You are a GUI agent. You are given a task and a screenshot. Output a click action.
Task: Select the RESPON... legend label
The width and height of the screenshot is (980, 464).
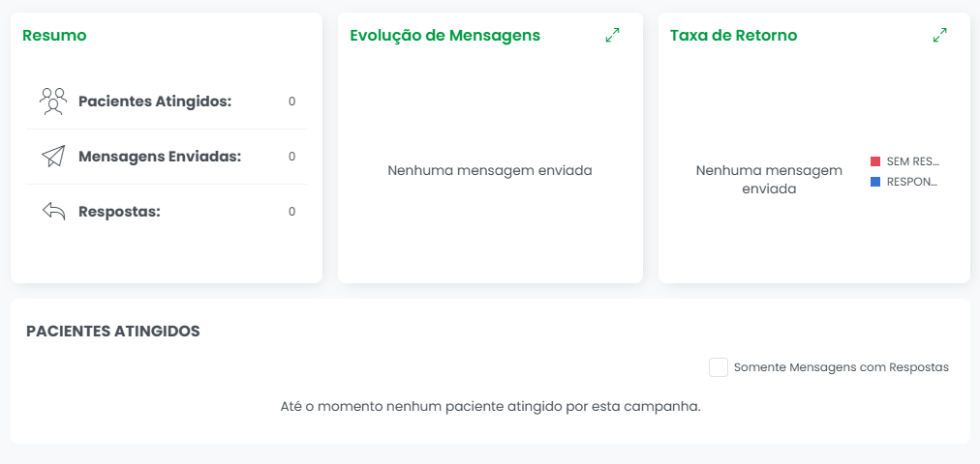tap(912, 182)
